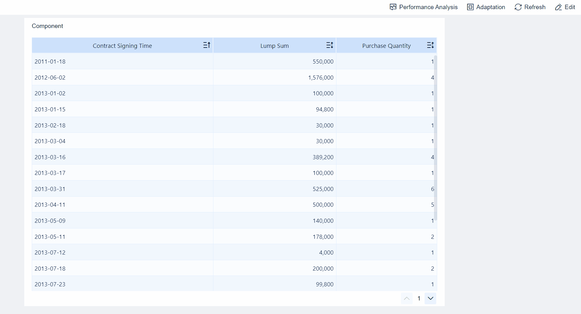581x314 pixels.
Task: Go to next page chevron
Action: point(430,298)
